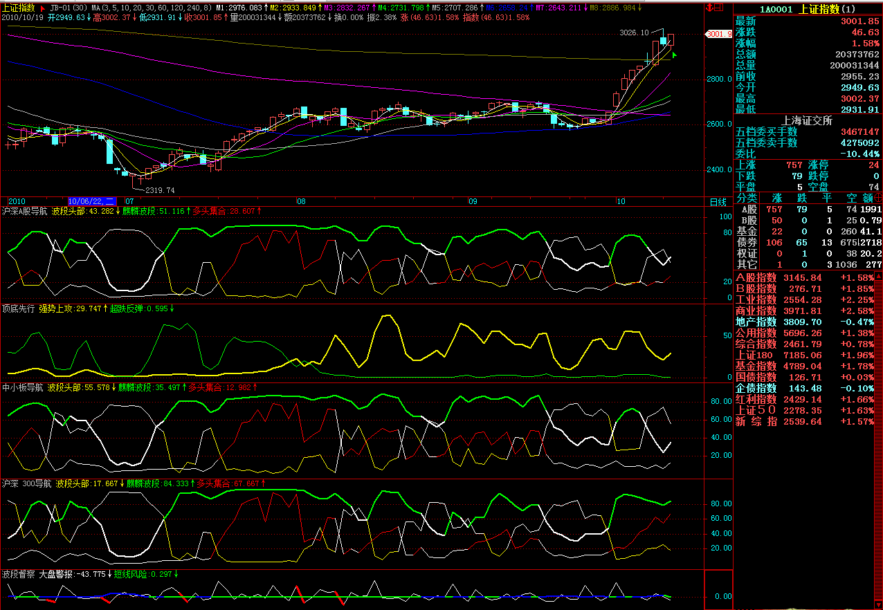Click the red circle icon next to 额 header
This screenshot has width=883, height=610.
(x=877, y=198)
